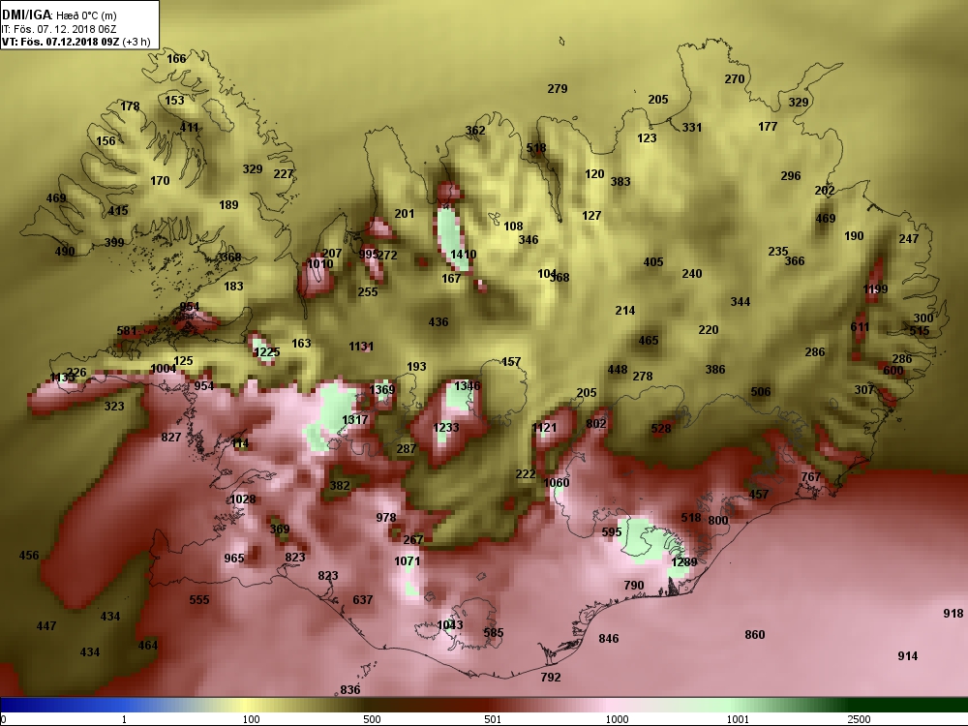Click the '2500' label on the color scale
The image size is (968, 726).
click(858, 719)
